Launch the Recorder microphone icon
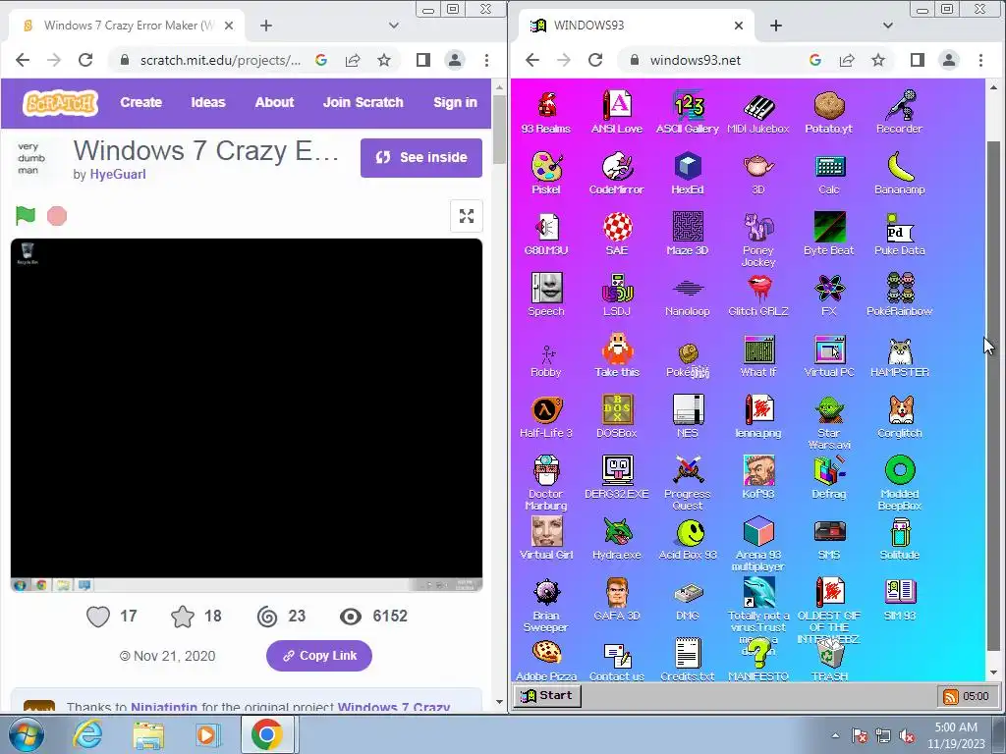The height and width of the screenshot is (754, 1006). [900, 112]
